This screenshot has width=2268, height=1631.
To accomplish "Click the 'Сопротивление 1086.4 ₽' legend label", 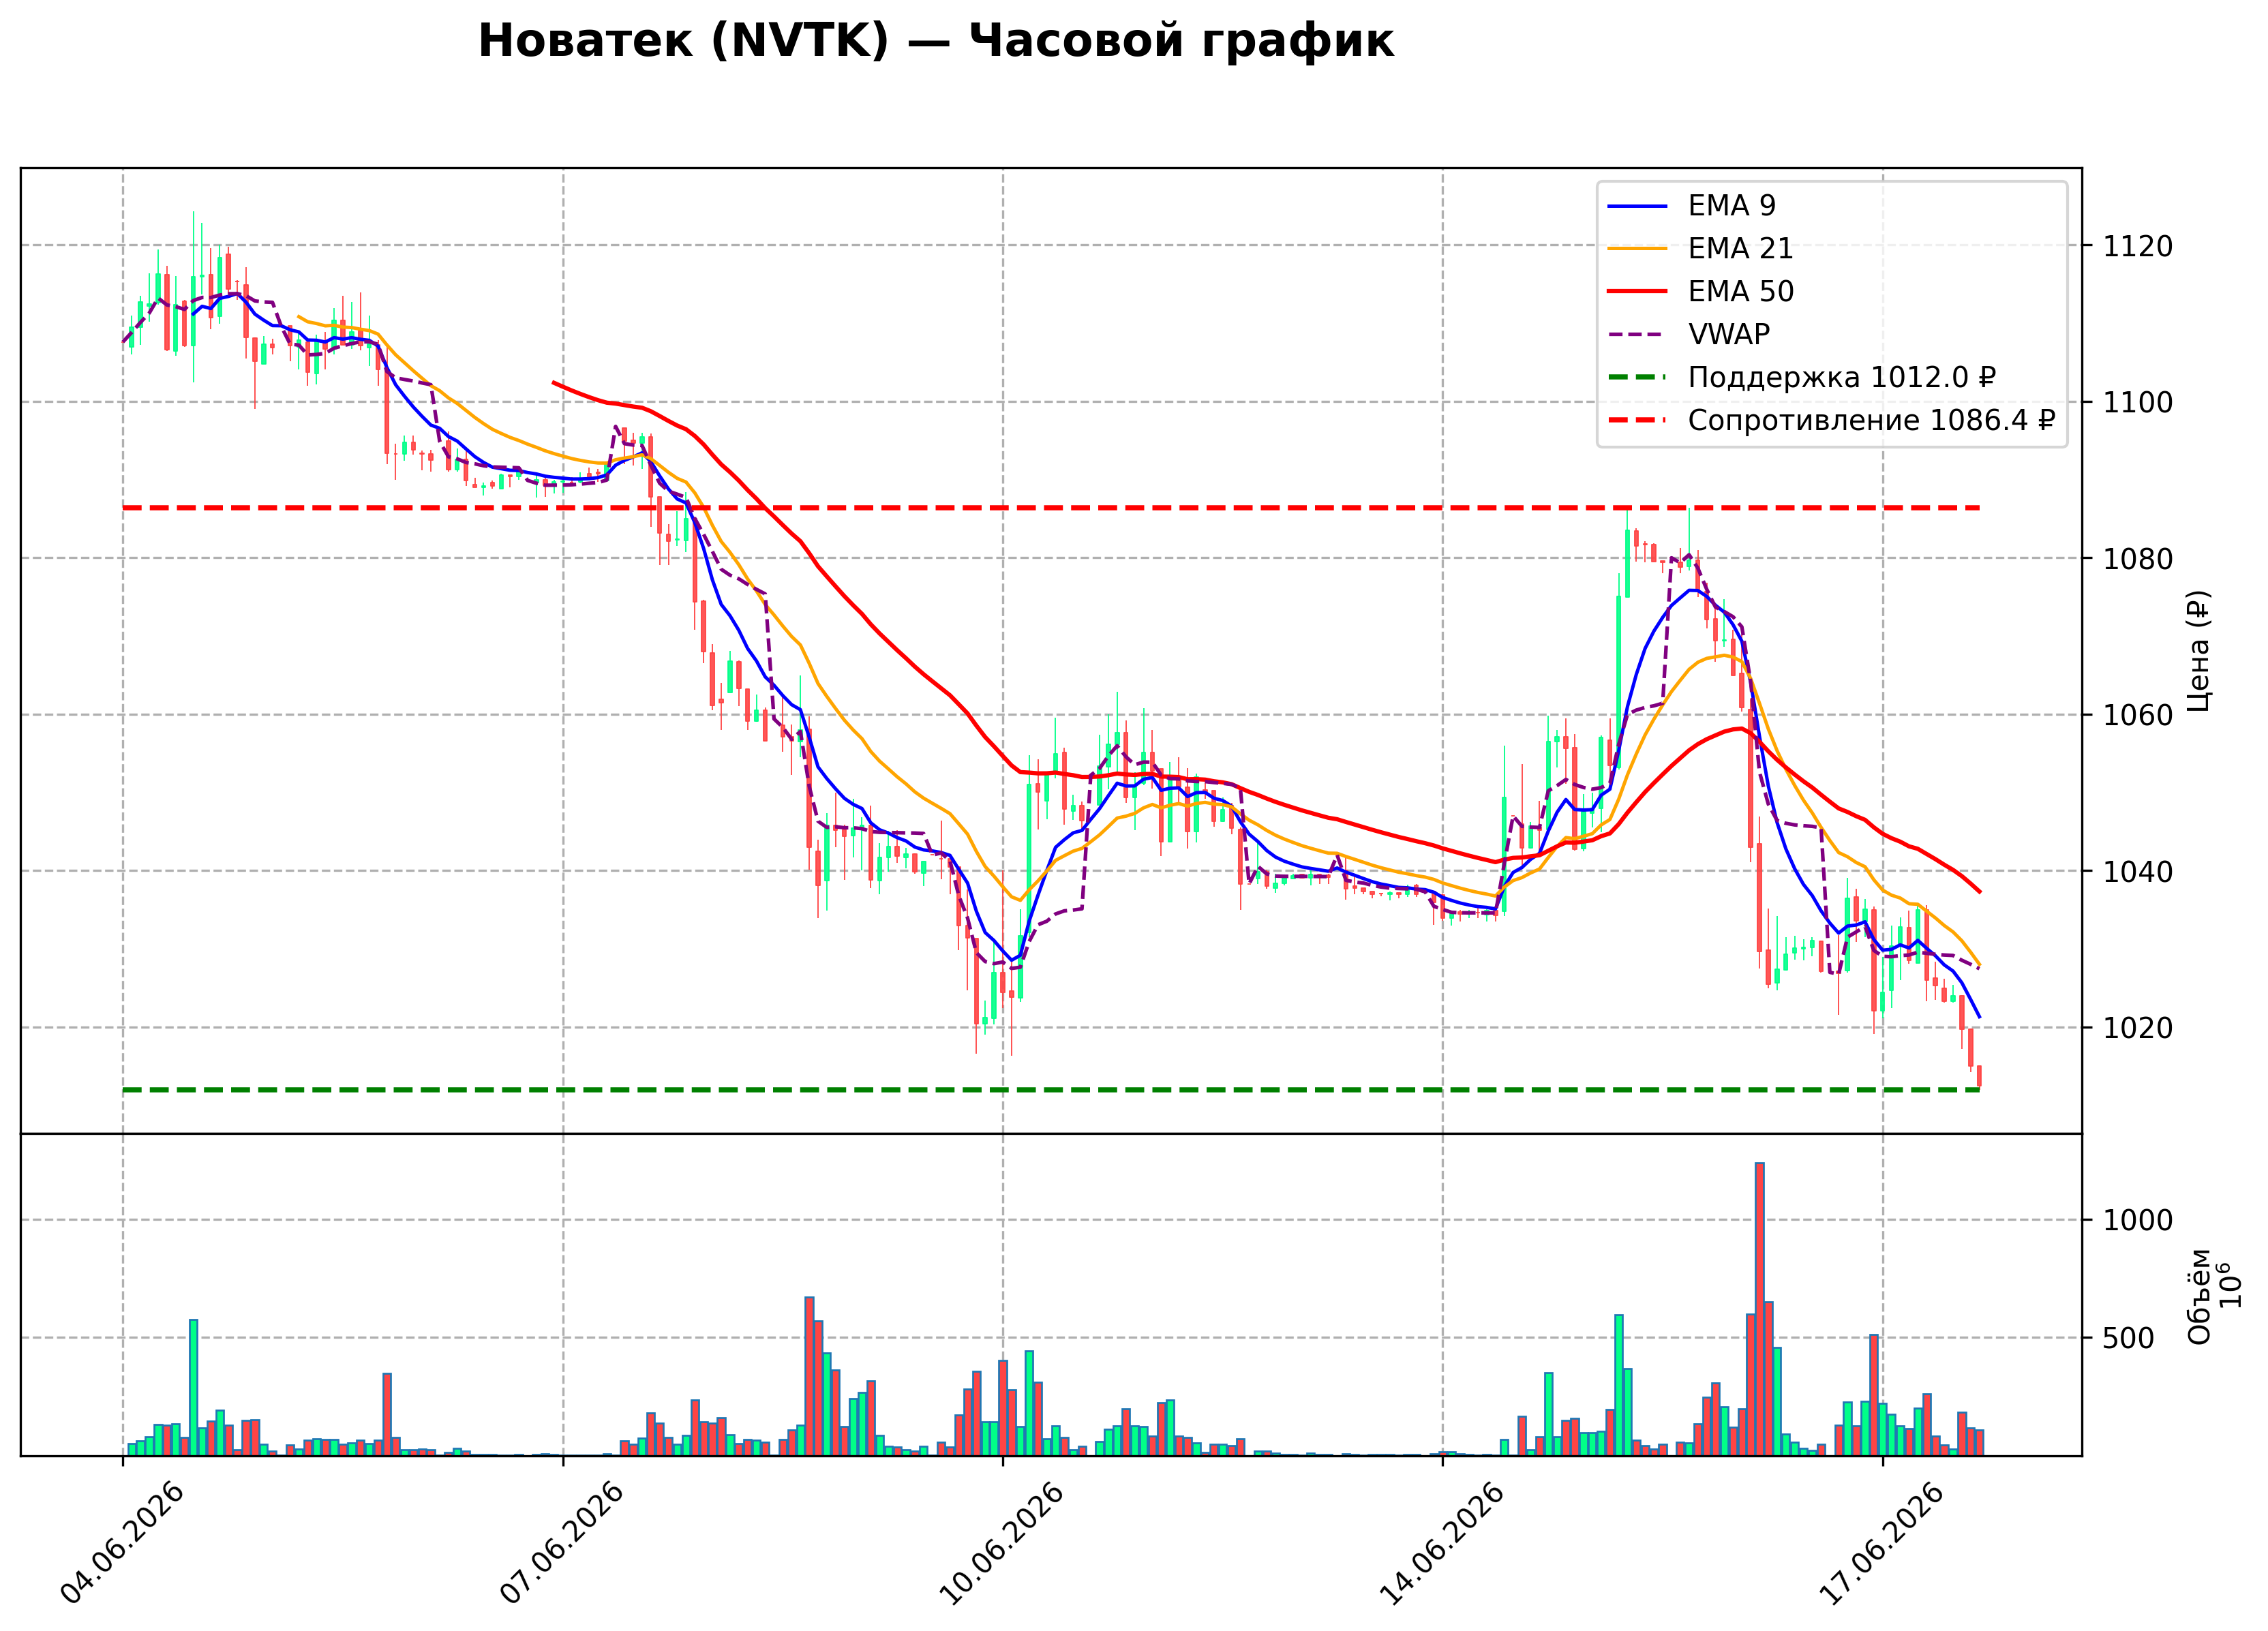I will [x=1871, y=420].
